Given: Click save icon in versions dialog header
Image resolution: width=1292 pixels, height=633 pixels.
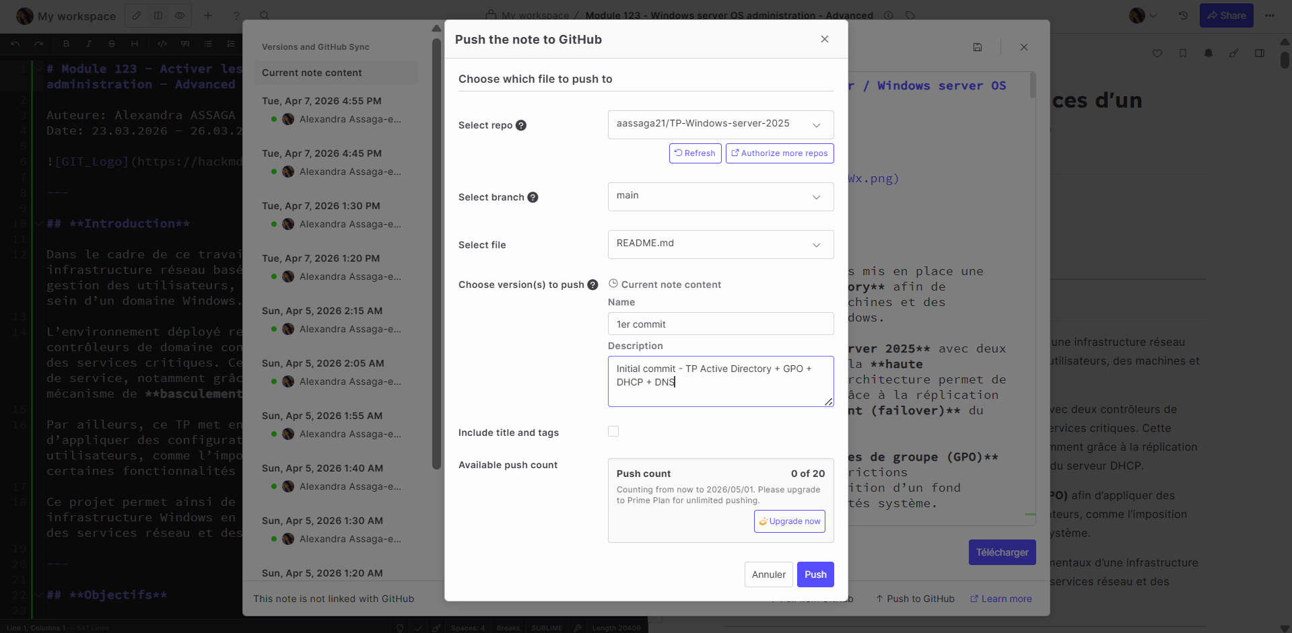Looking at the screenshot, I should click(x=978, y=47).
